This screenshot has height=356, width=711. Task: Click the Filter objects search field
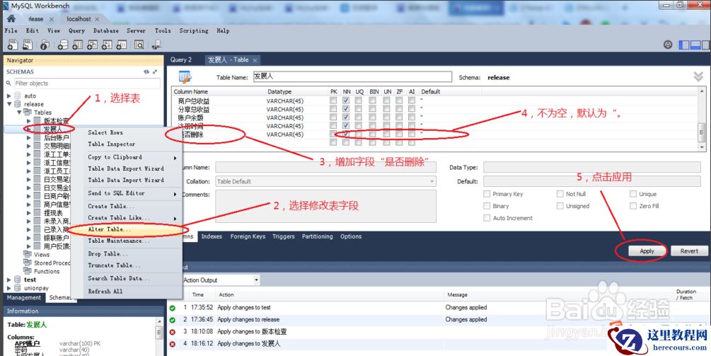click(86, 83)
